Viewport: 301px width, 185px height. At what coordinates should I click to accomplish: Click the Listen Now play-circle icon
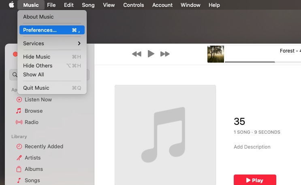(19, 99)
